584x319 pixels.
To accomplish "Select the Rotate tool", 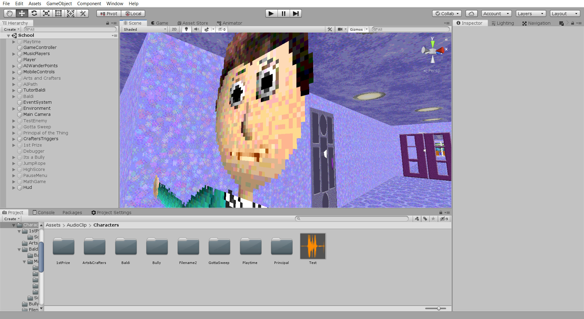I will tap(34, 13).
